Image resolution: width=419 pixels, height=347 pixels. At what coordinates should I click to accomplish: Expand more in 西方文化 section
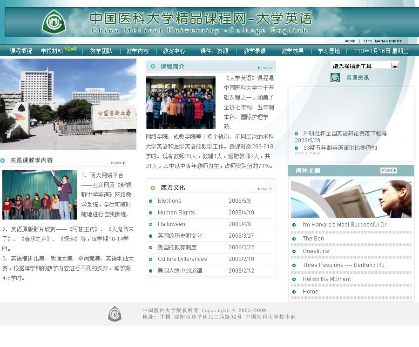(265, 189)
